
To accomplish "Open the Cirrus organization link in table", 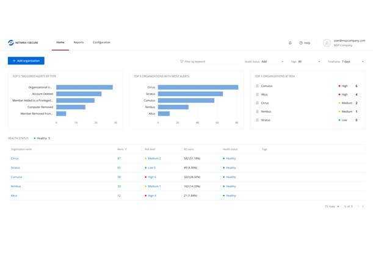I will (x=15, y=158).
